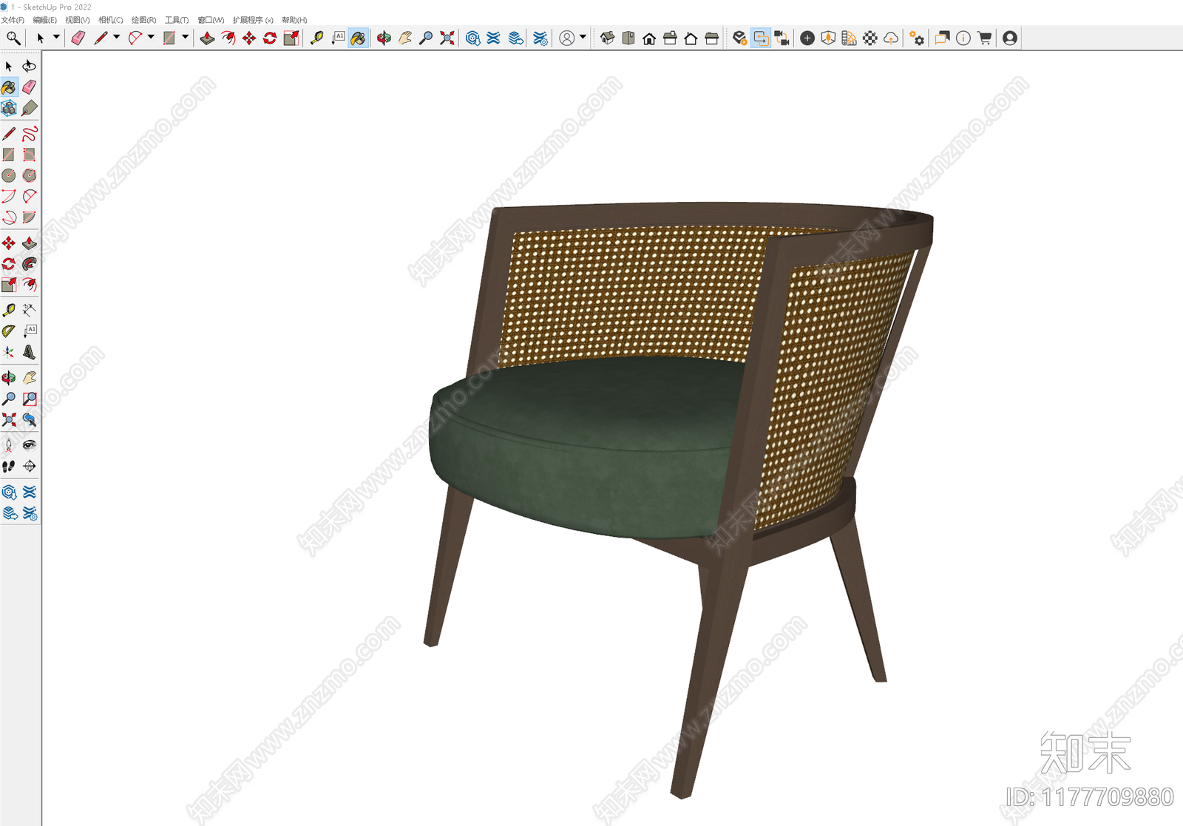Screen dimensions: 1183x826
Task: Click the Search magnifier in top toolbar
Action: (x=13, y=38)
